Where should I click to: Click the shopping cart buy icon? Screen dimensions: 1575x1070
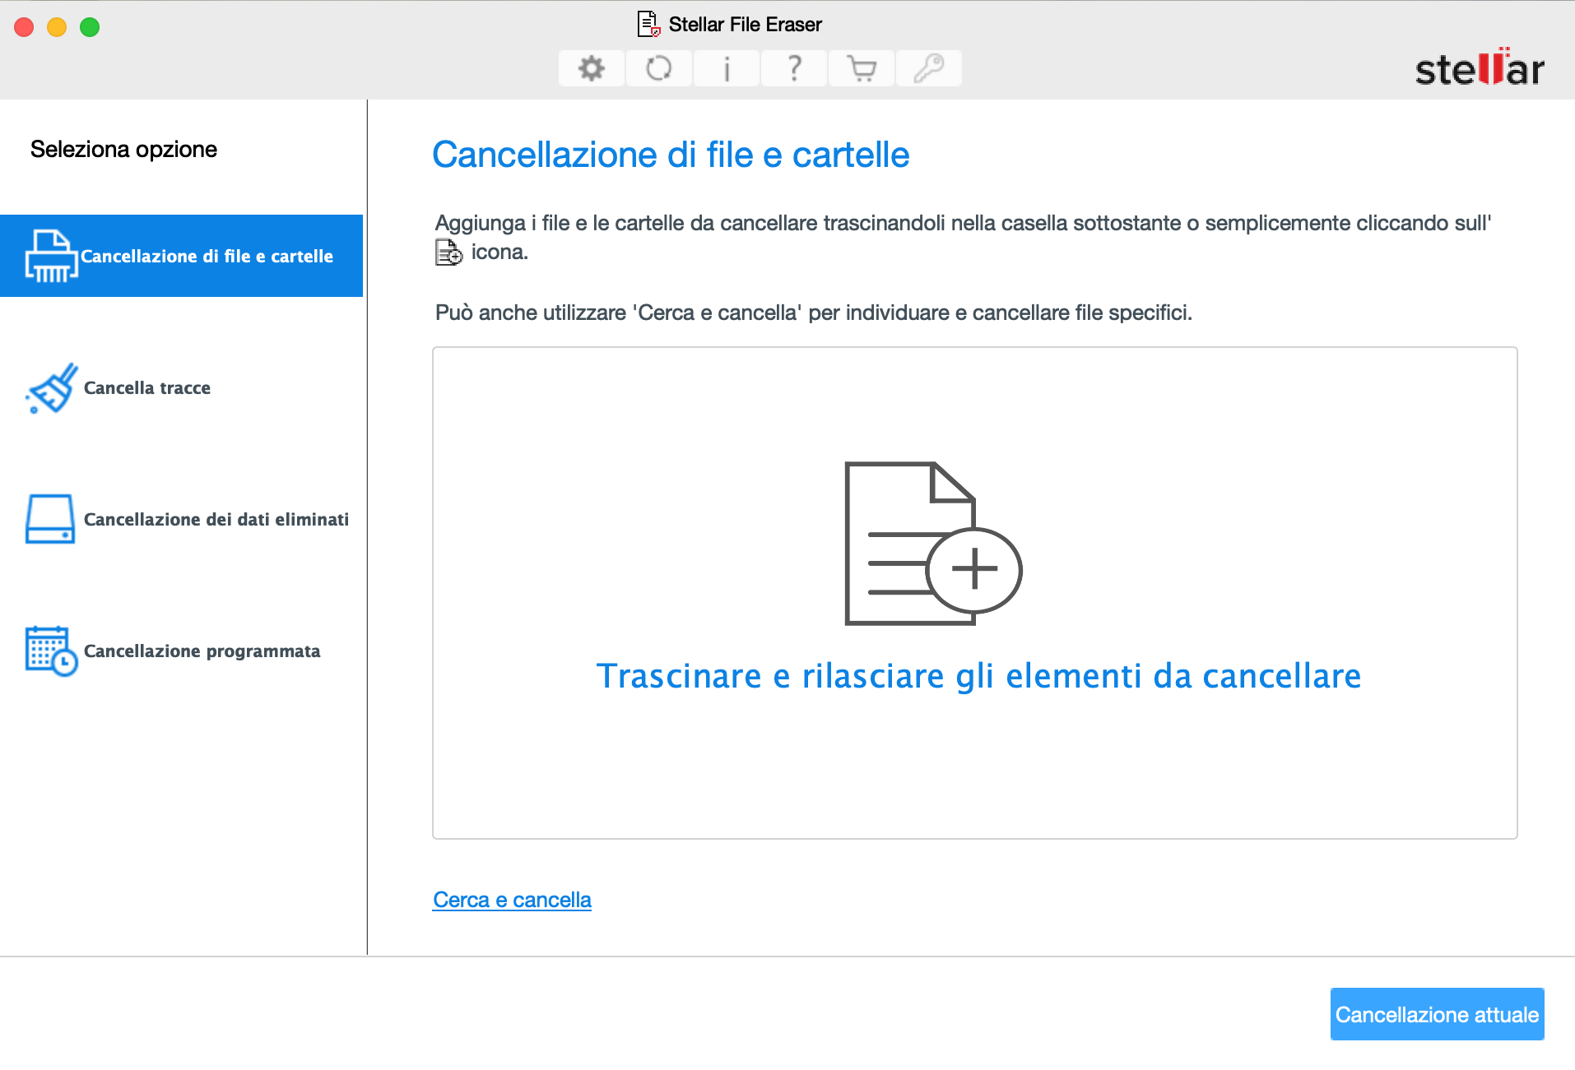tap(861, 68)
